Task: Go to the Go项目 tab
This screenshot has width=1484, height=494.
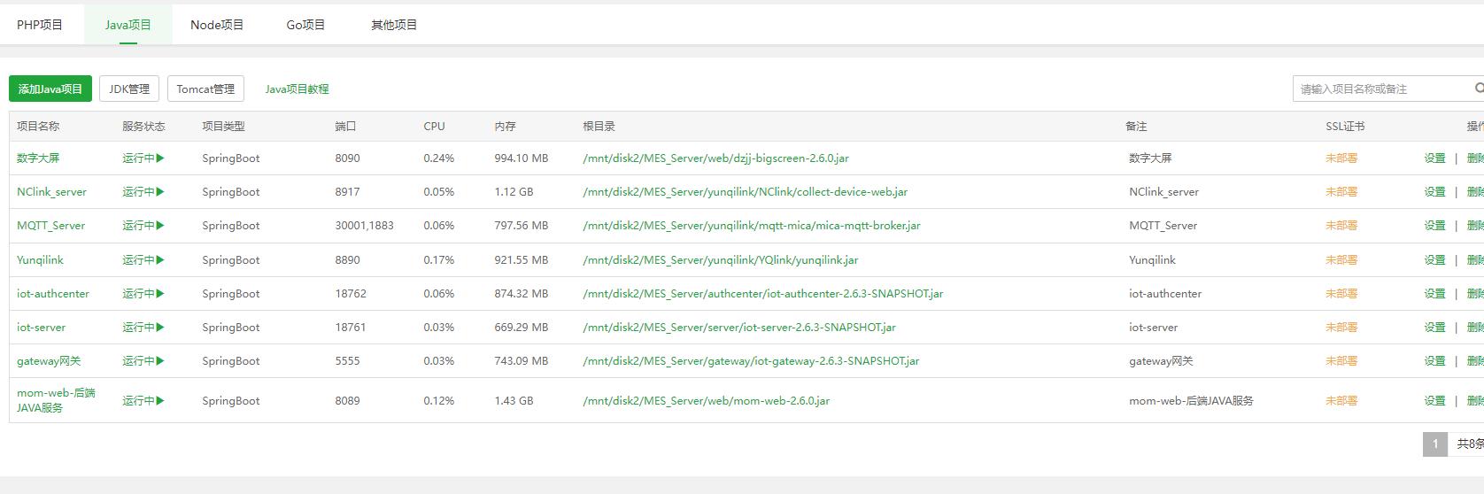Action: [305, 25]
